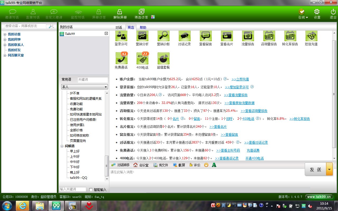Open the 设置 settings gear

pos(317,14)
